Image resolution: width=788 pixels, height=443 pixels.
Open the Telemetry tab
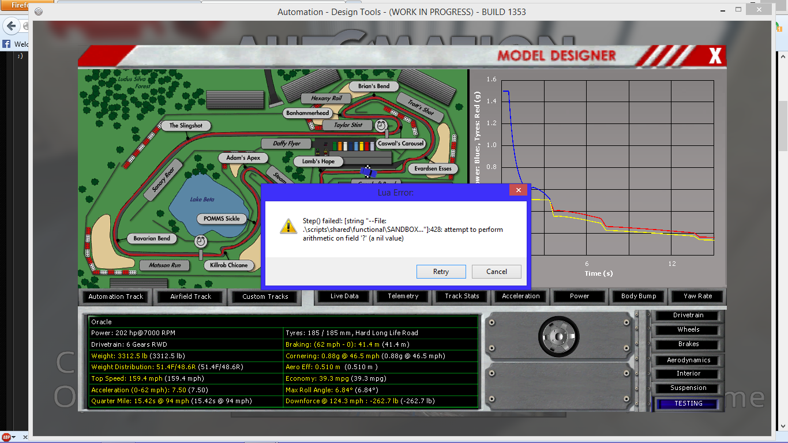pyautogui.click(x=403, y=296)
